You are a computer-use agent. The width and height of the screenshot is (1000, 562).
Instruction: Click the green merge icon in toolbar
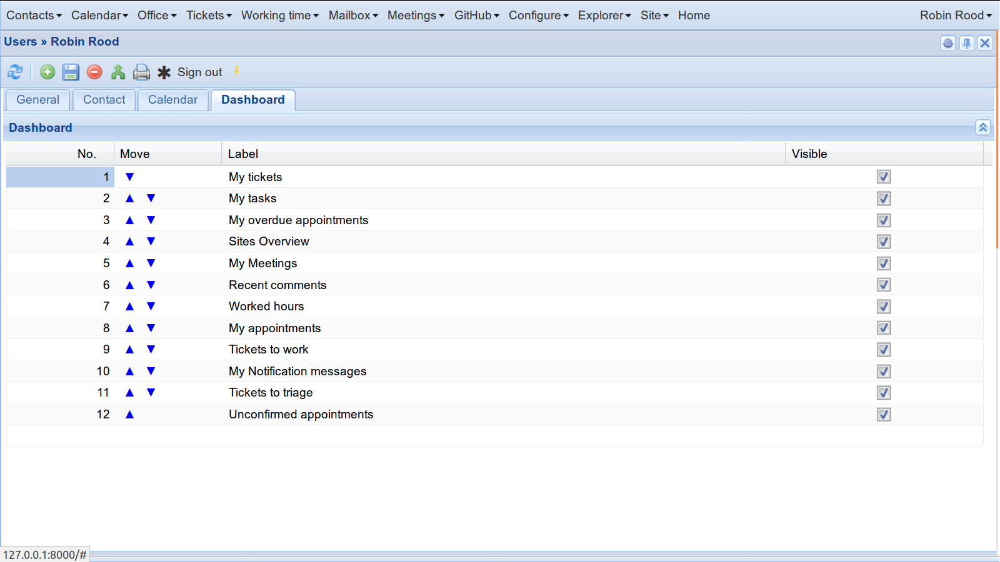(x=118, y=72)
